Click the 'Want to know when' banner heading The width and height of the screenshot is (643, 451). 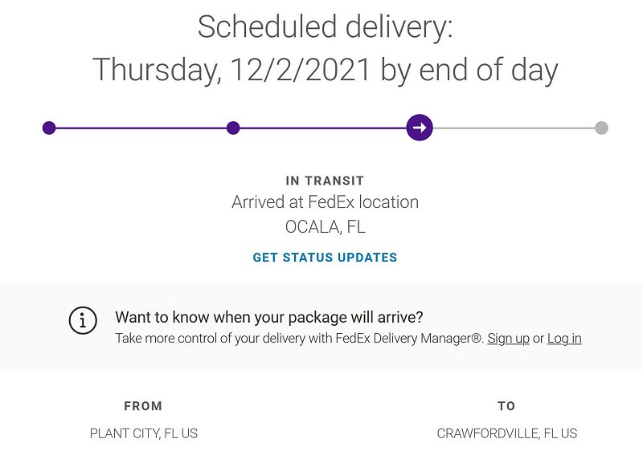[269, 317]
